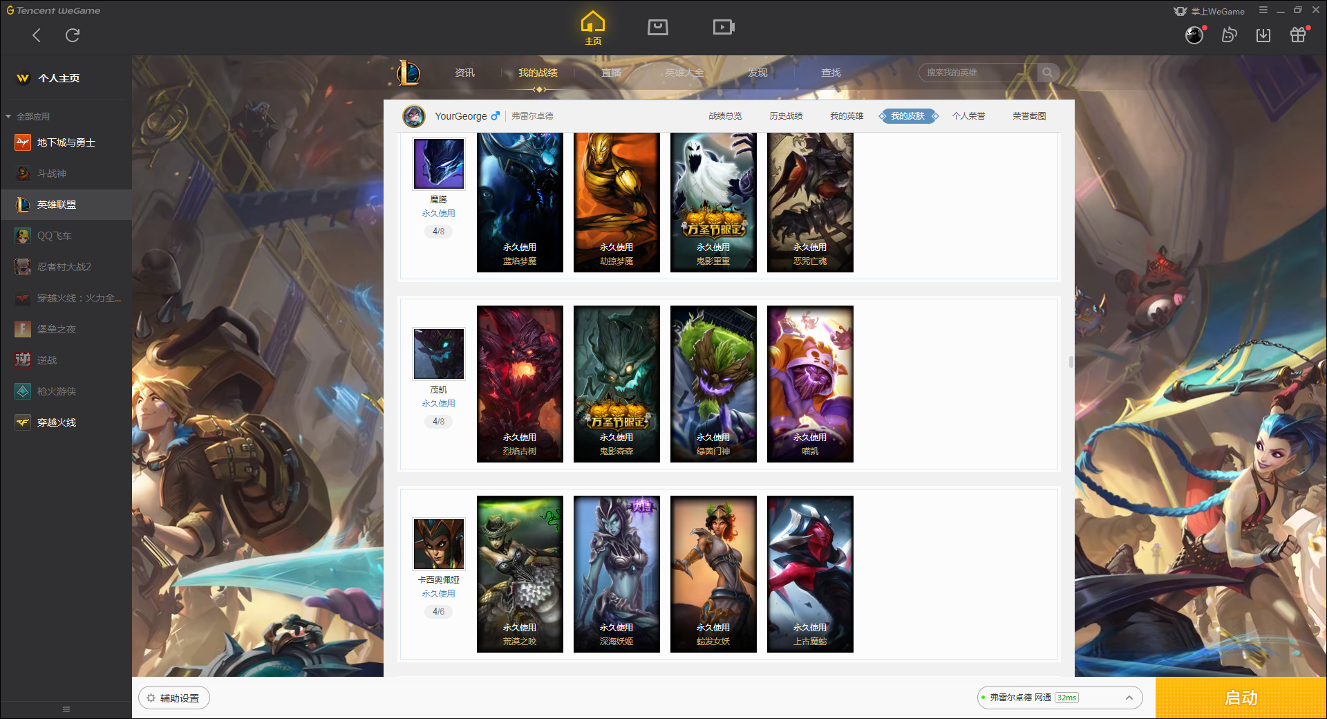
Task: Open the 深海妖姬 skin card
Action: pyautogui.click(x=617, y=574)
